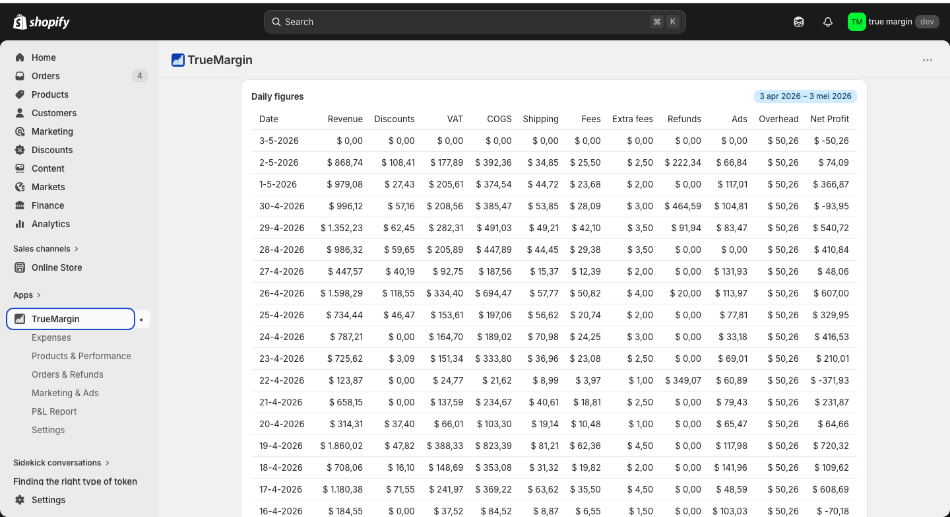Open Marketing & Ads subpage
The height and width of the screenshot is (517, 950).
tap(65, 393)
